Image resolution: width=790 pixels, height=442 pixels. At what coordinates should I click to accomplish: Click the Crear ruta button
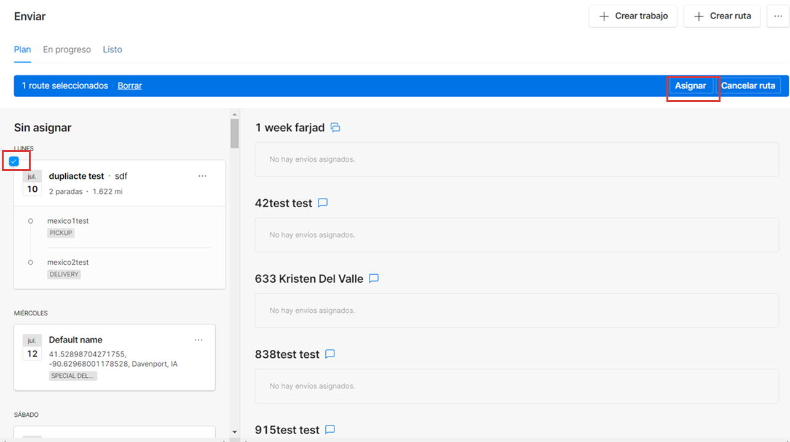point(722,17)
